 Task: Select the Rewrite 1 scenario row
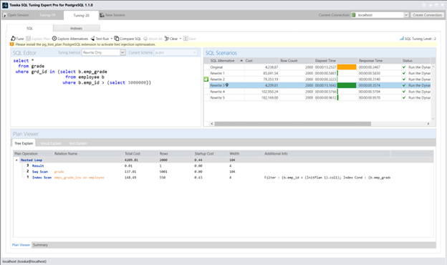(x=317, y=73)
